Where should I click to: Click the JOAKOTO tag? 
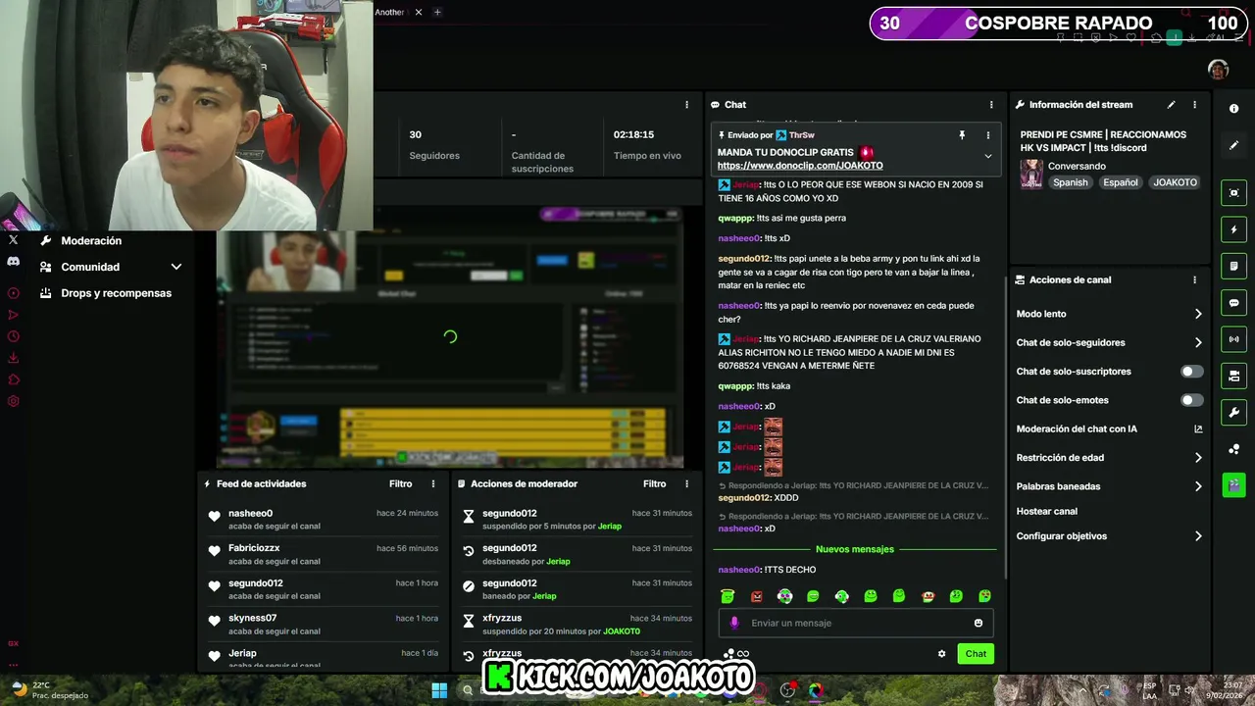pyautogui.click(x=1175, y=182)
